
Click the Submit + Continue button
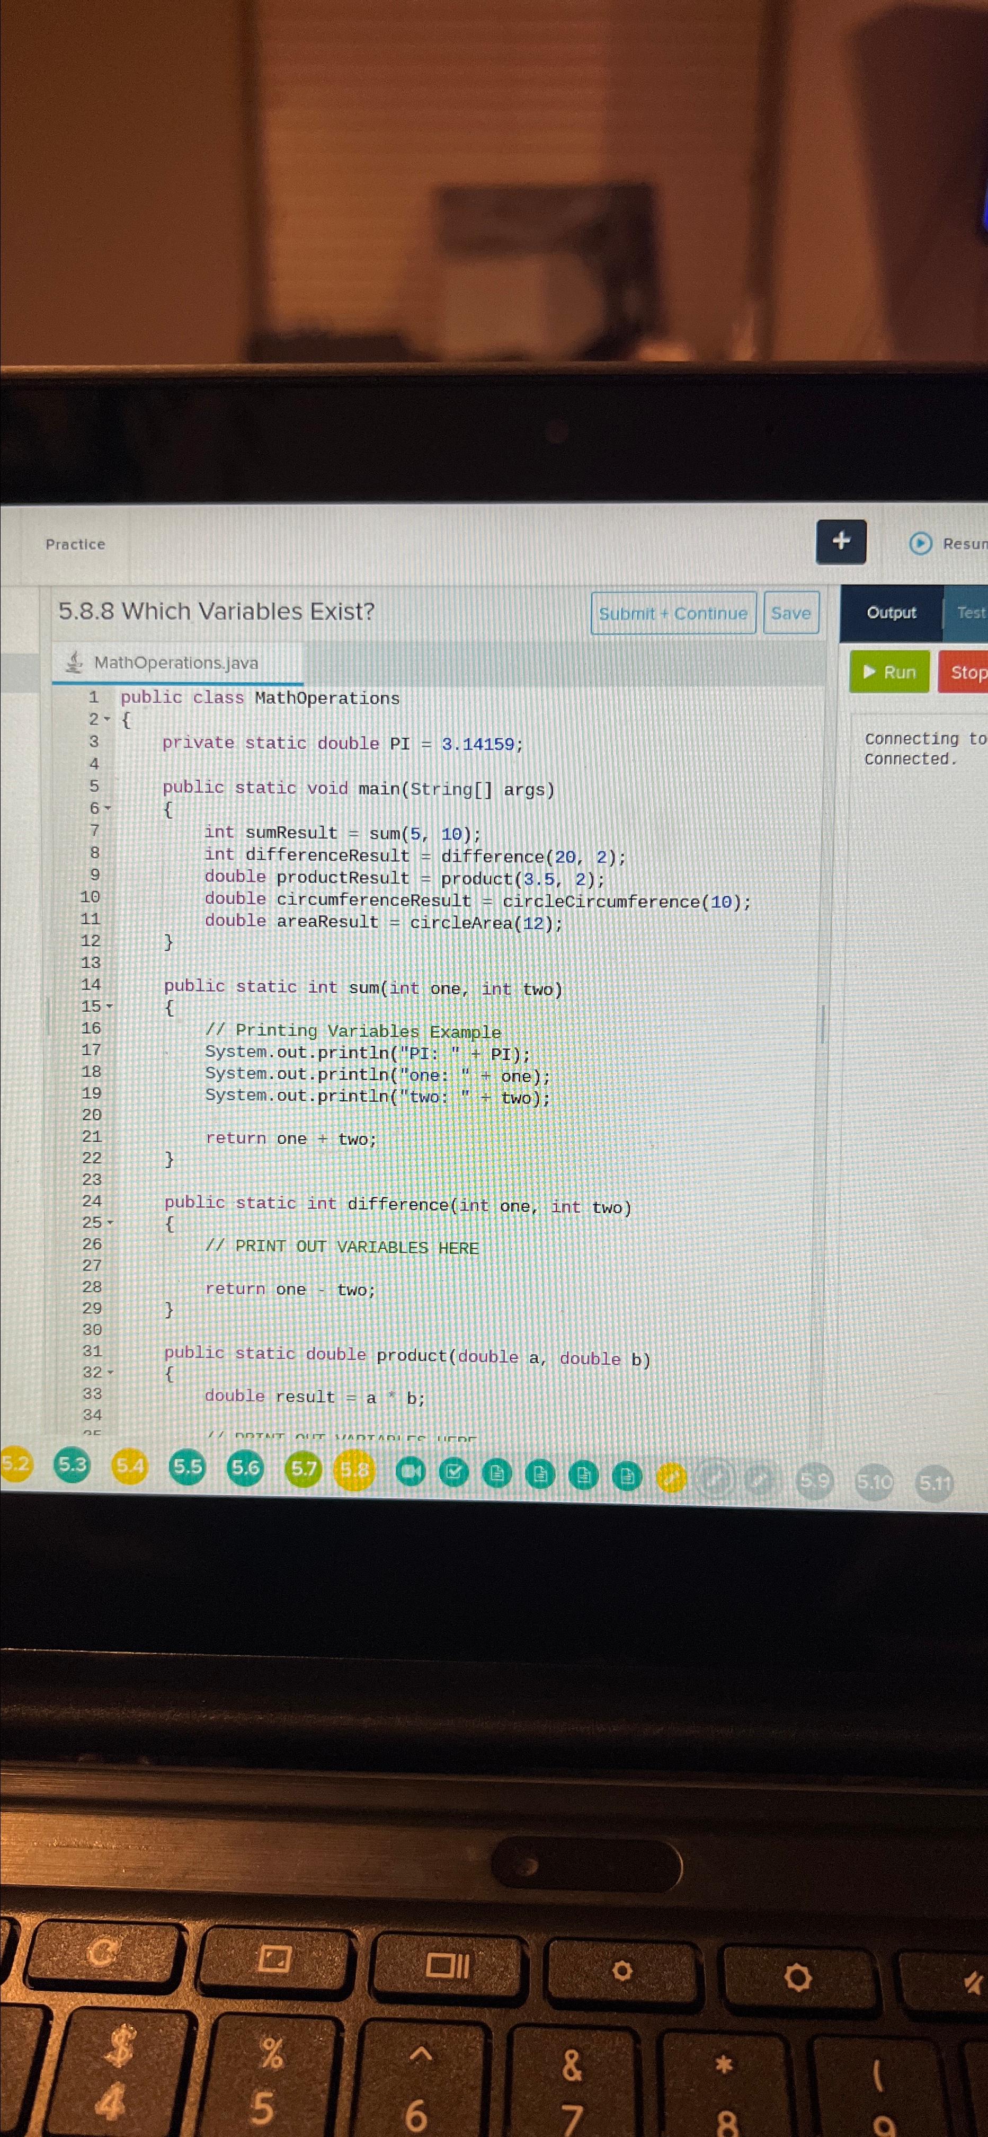(673, 613)
